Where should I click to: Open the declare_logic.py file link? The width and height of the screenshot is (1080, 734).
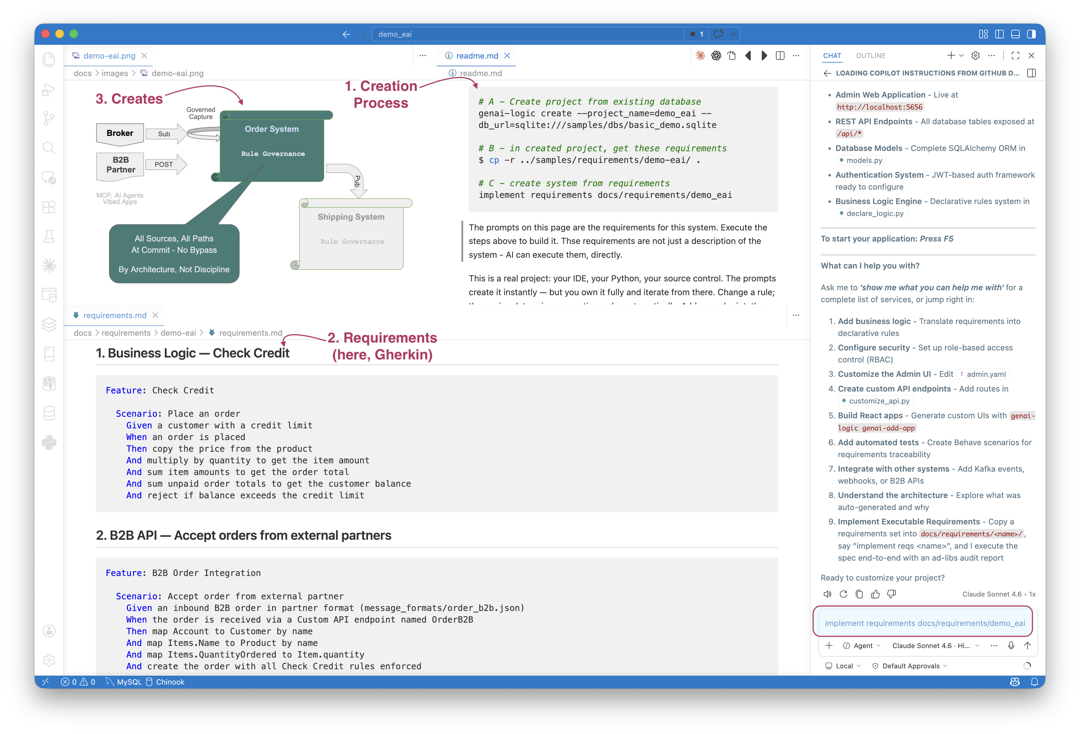click(x=871, y=214)
